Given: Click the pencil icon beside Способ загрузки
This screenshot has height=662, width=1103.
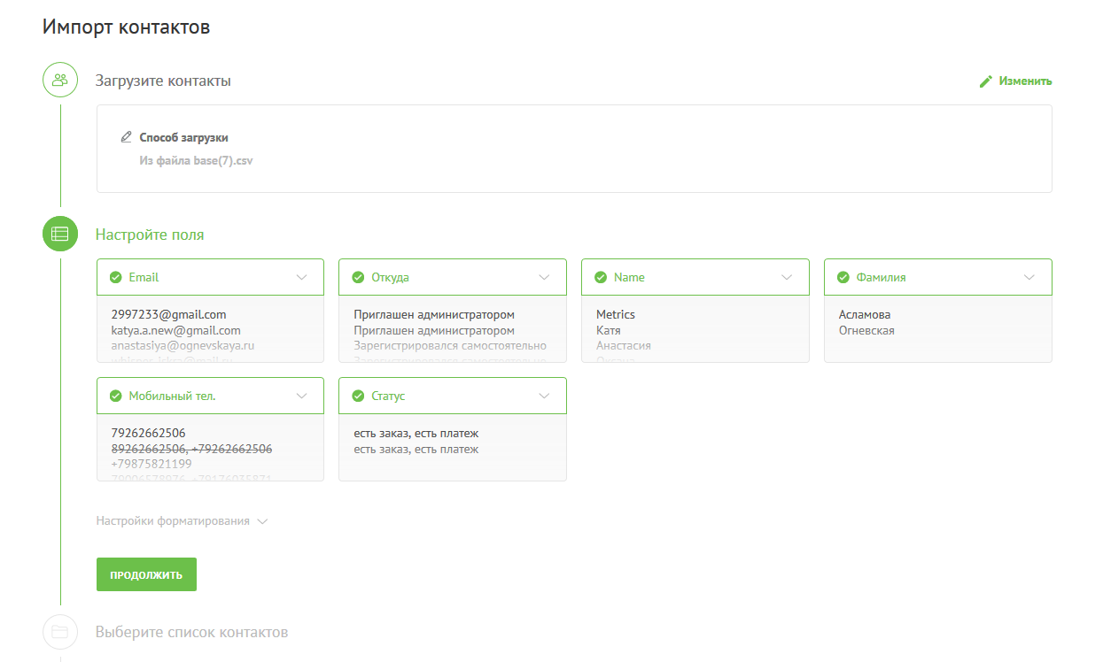Looking at the screenshot, I should click(126, 137).
